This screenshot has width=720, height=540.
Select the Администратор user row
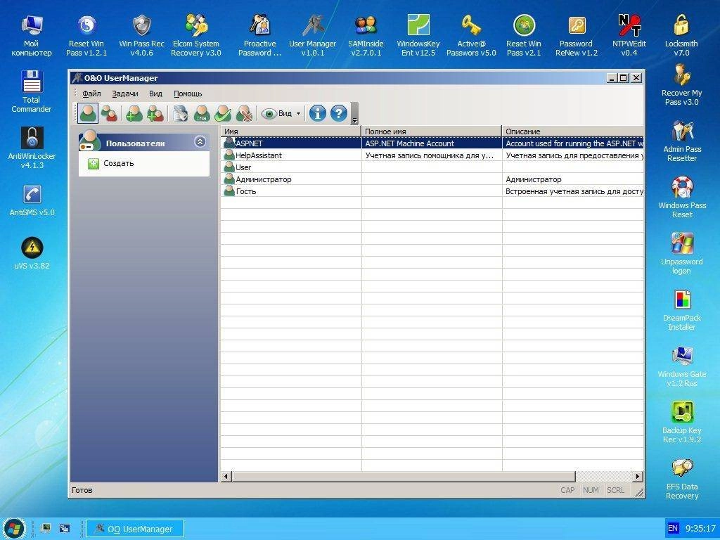pos(432,179)
